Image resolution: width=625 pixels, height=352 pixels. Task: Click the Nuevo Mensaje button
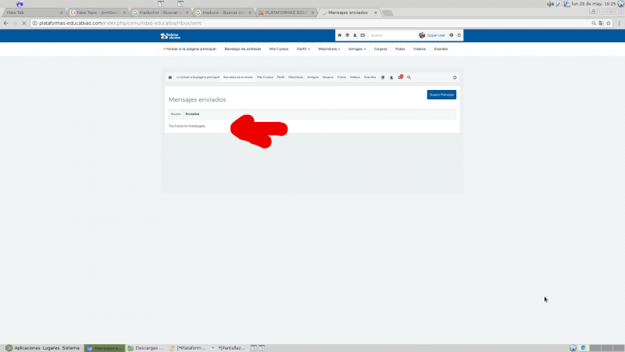(441, 95)
